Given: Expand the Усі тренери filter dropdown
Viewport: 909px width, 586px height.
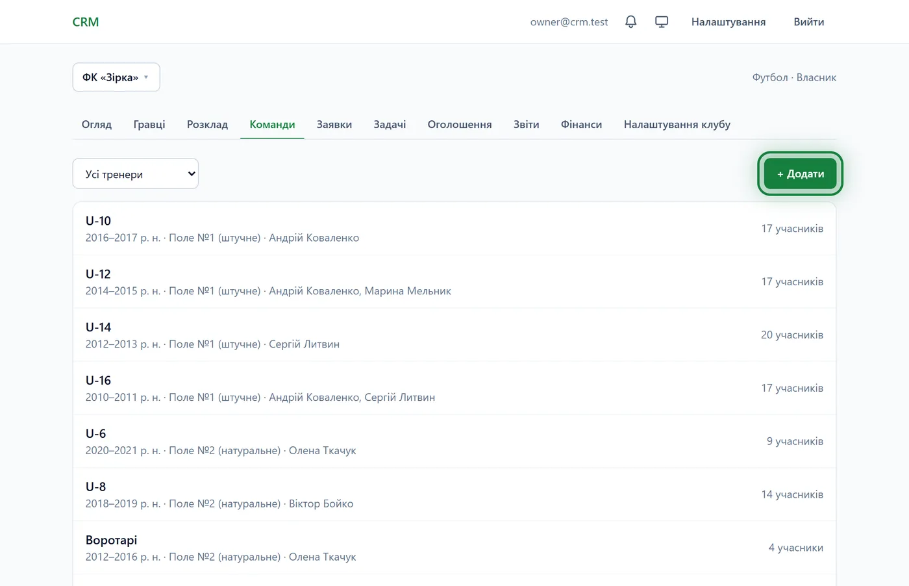Looking at the screenshot, I should tap(136, 174).
